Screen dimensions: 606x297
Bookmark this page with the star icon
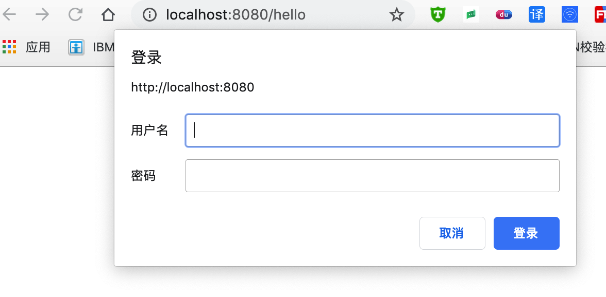tap(397, 14)
